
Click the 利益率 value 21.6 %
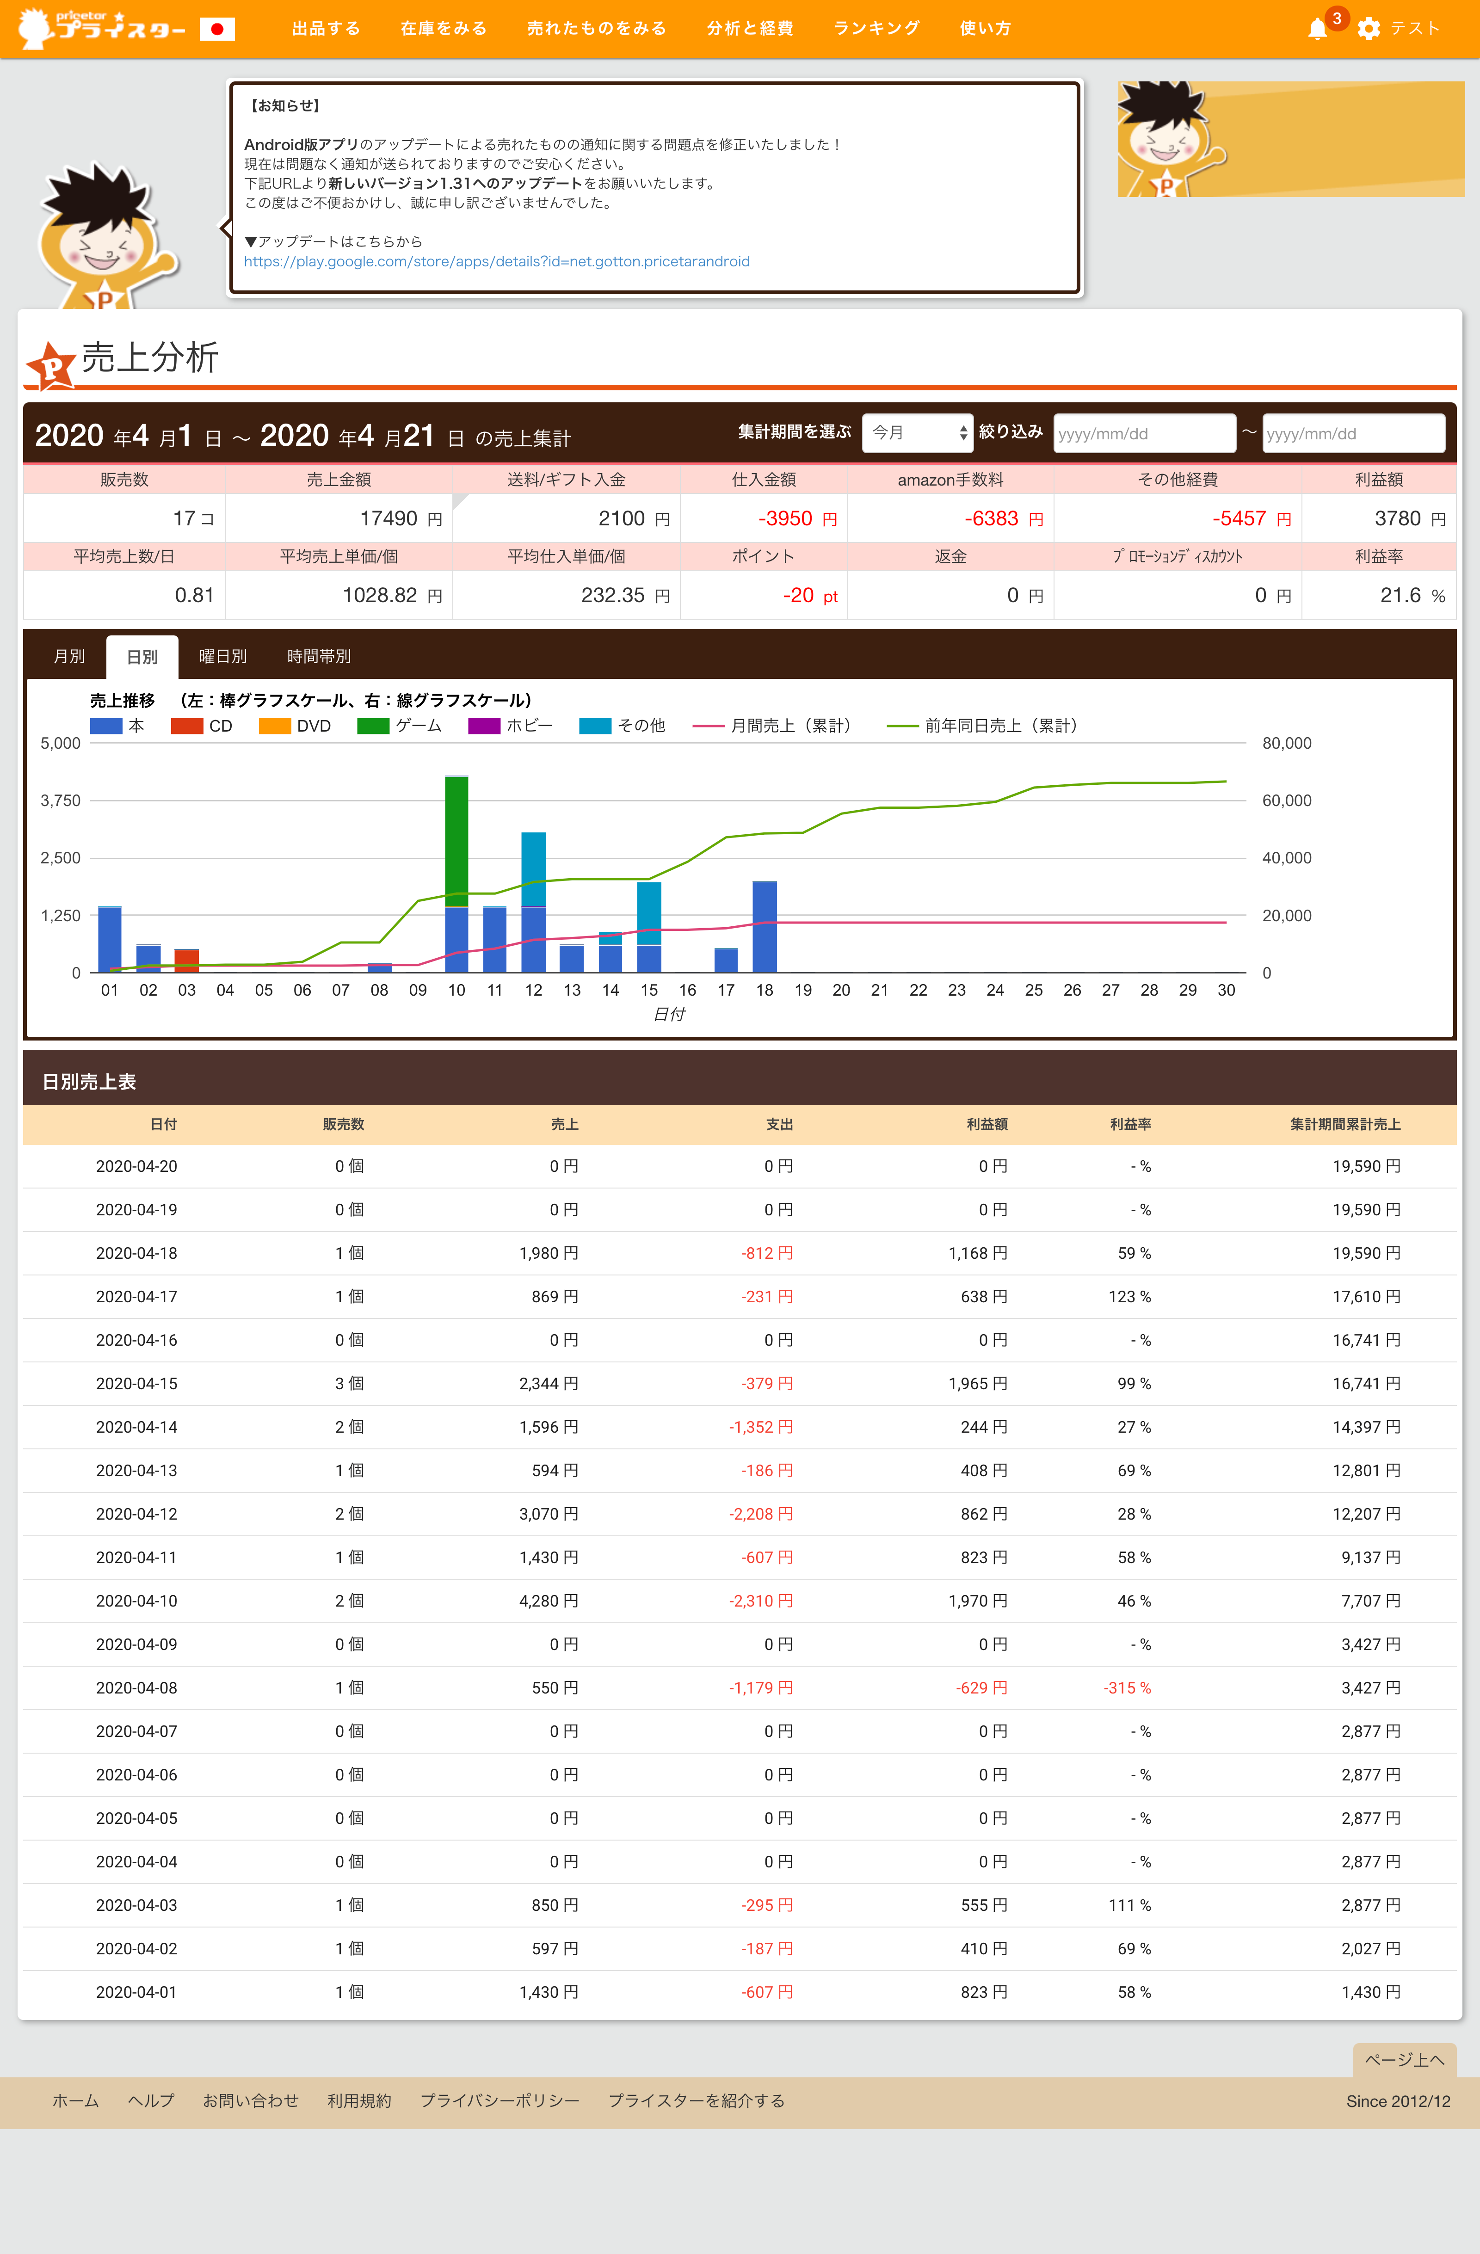1412,596
